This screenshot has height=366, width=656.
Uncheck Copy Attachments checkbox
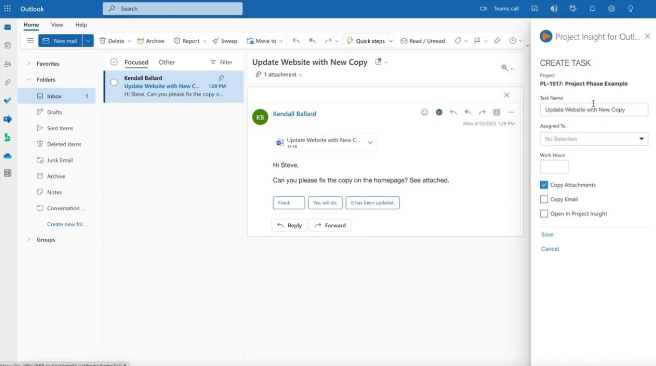(544, 184)
